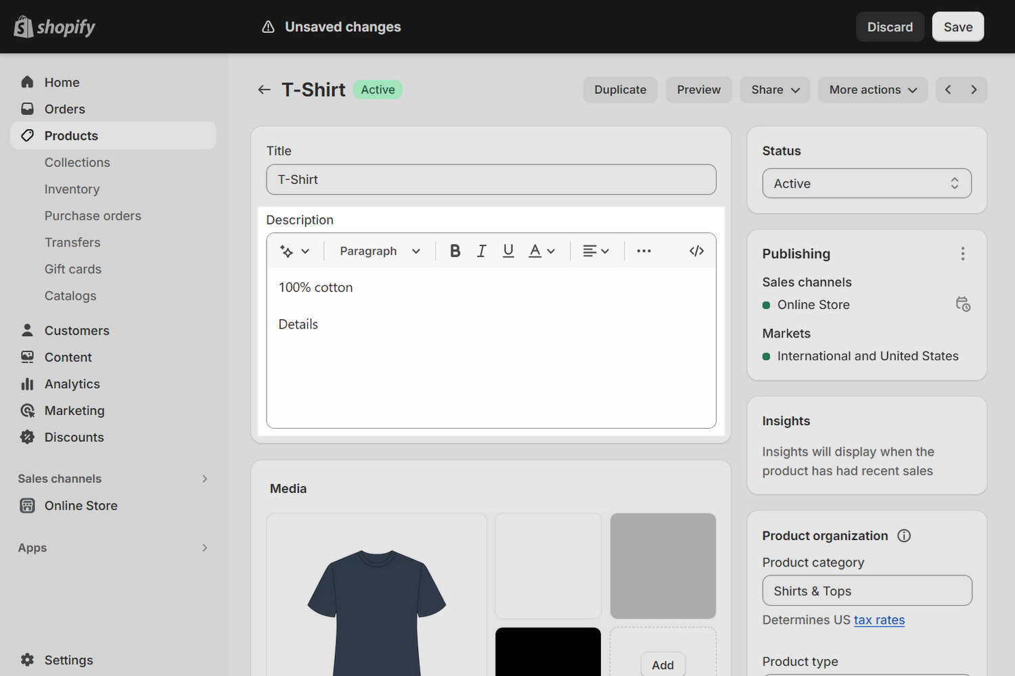
Task: Open the Publishing three-dot menu
Action: click(962, 254)
